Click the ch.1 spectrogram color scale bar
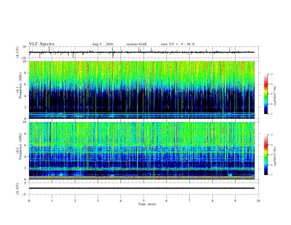 click(x=266, y=94)
